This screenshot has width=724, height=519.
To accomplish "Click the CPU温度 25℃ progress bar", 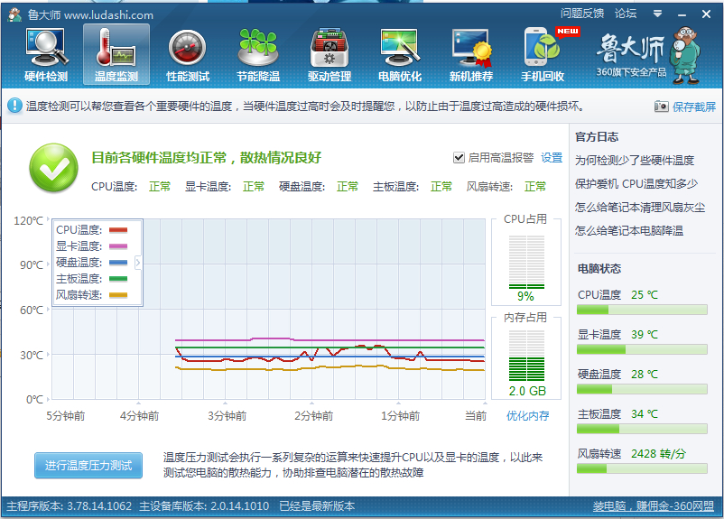I will tap(642, 310).
